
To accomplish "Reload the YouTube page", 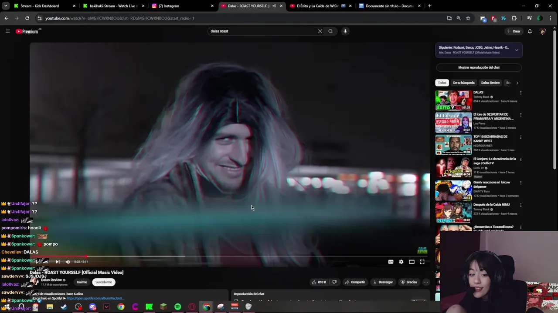I will 27,18.
